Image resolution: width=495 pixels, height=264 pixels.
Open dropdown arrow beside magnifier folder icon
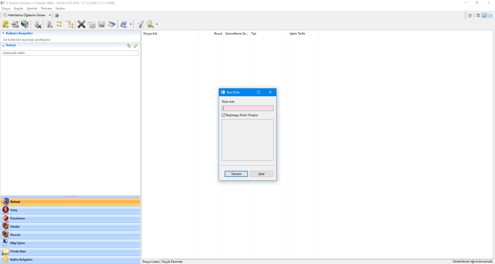157,25
